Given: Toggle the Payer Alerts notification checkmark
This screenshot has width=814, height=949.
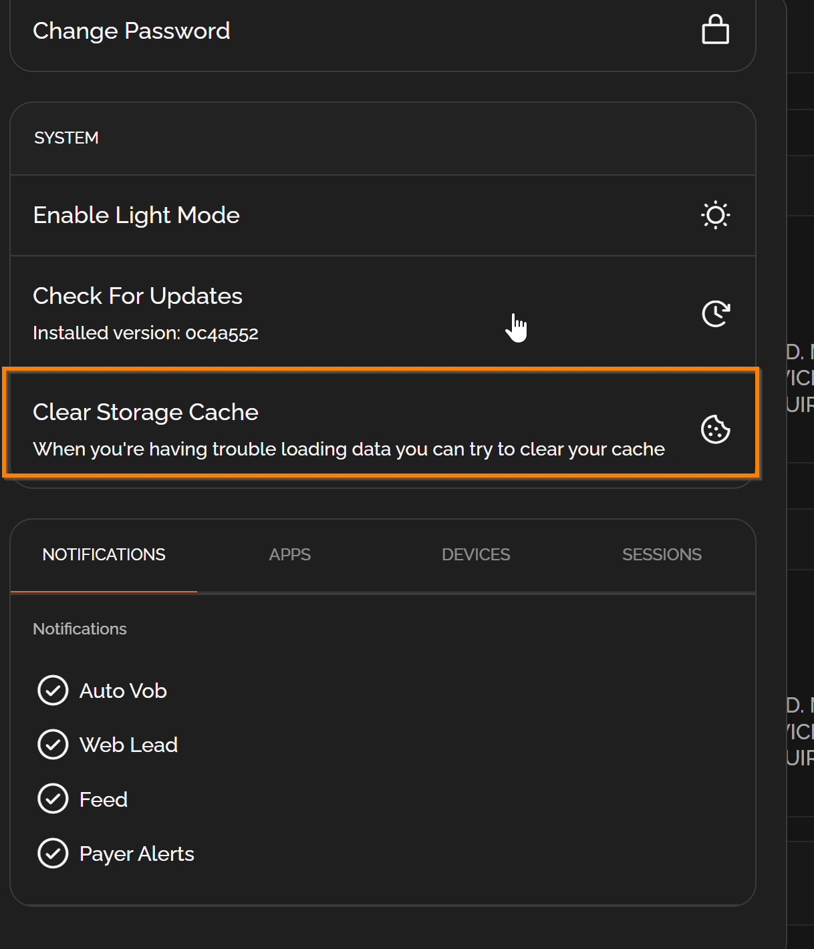Looking at the screenshot, I should pyautogui.click(x=53, y=853).
